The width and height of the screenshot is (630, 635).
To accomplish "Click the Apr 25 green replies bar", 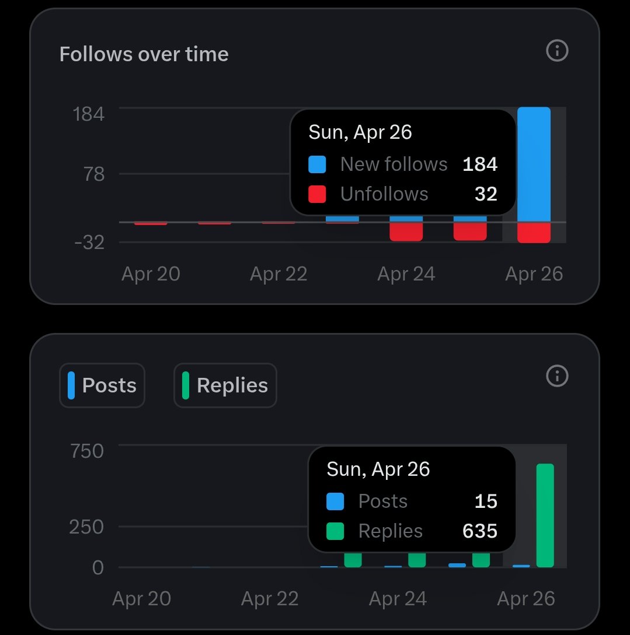I will click(481, 560).
